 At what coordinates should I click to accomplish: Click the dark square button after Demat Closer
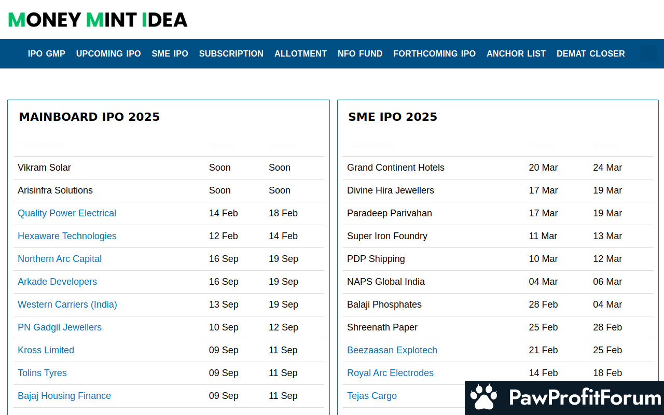(x=648, y=53)
